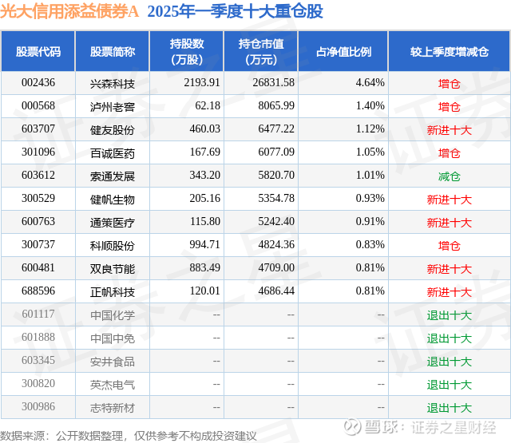511x443 pixels.
Task: Select stock name 中国化学
Action: [113, 315]
